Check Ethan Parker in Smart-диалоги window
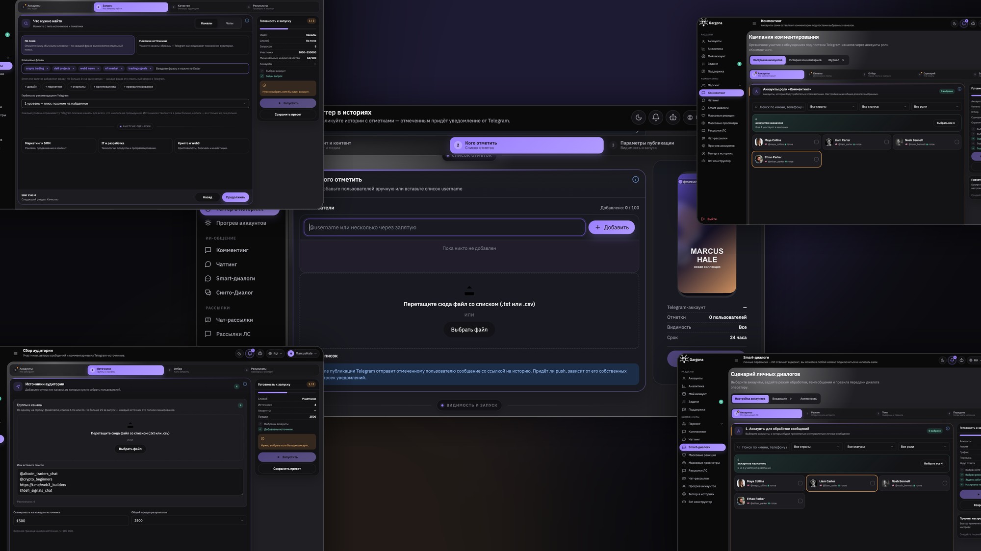981x551 pixels. (x=800, y=501)
